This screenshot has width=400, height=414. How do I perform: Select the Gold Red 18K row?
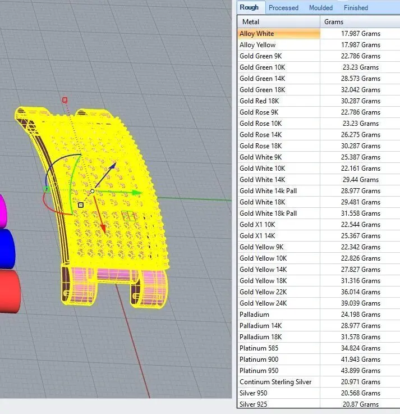[x=319, y=101]
